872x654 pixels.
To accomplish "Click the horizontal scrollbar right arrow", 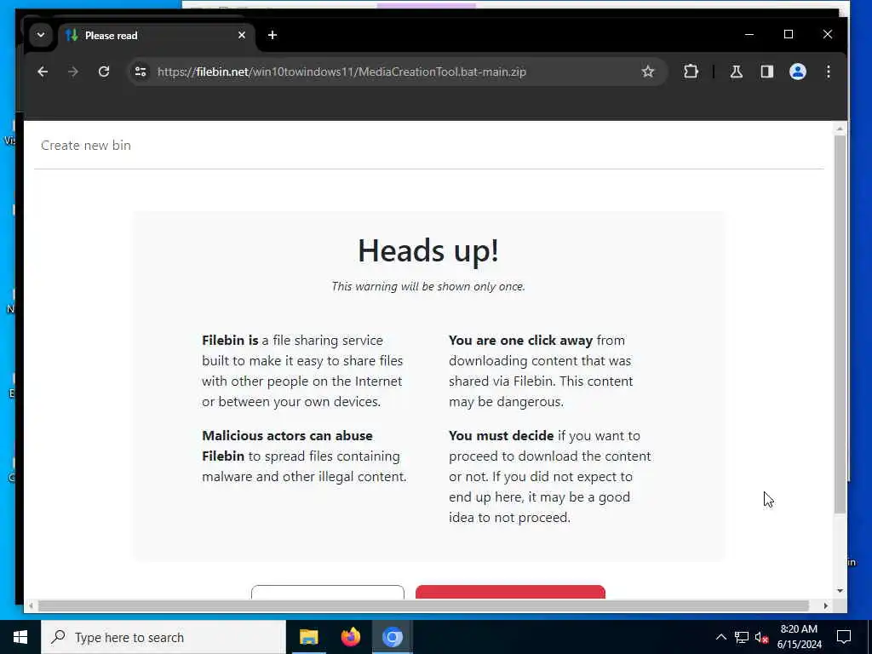I will coord(825,605).
